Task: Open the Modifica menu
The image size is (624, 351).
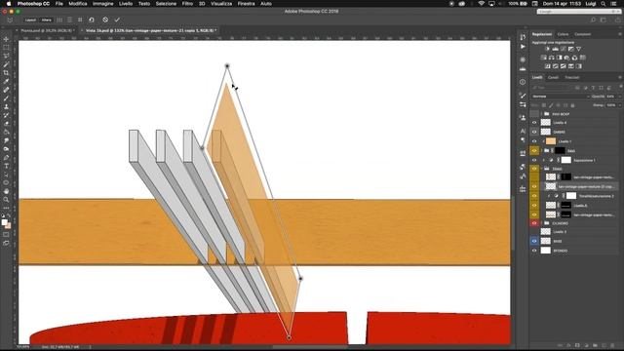Action: pyautogui.click(x=78, y=4)
